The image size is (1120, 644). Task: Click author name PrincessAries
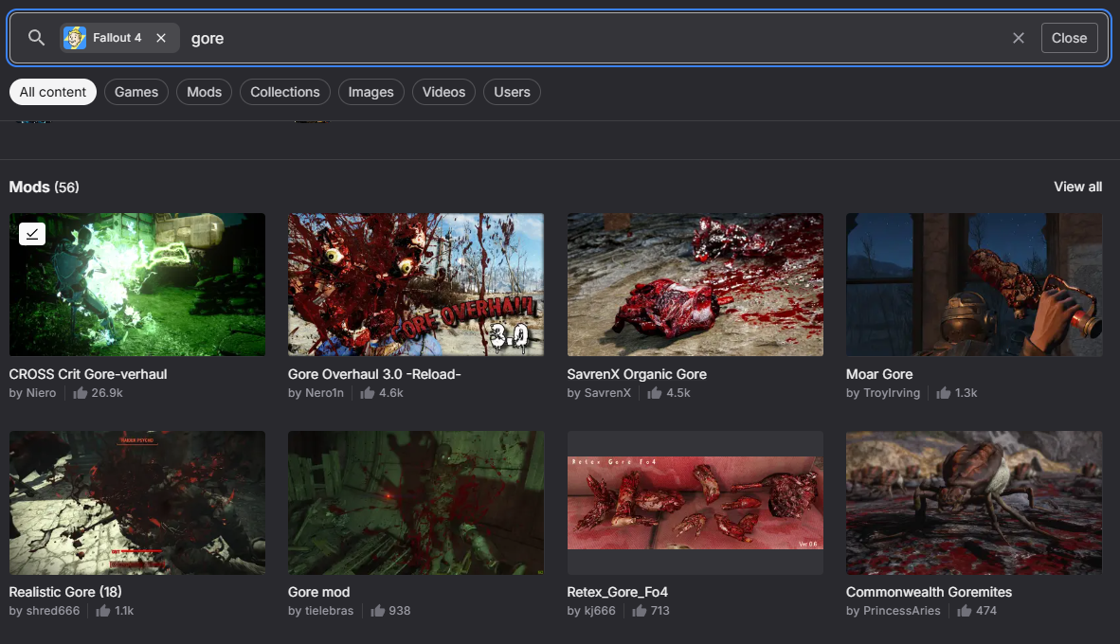pos(901,611)
